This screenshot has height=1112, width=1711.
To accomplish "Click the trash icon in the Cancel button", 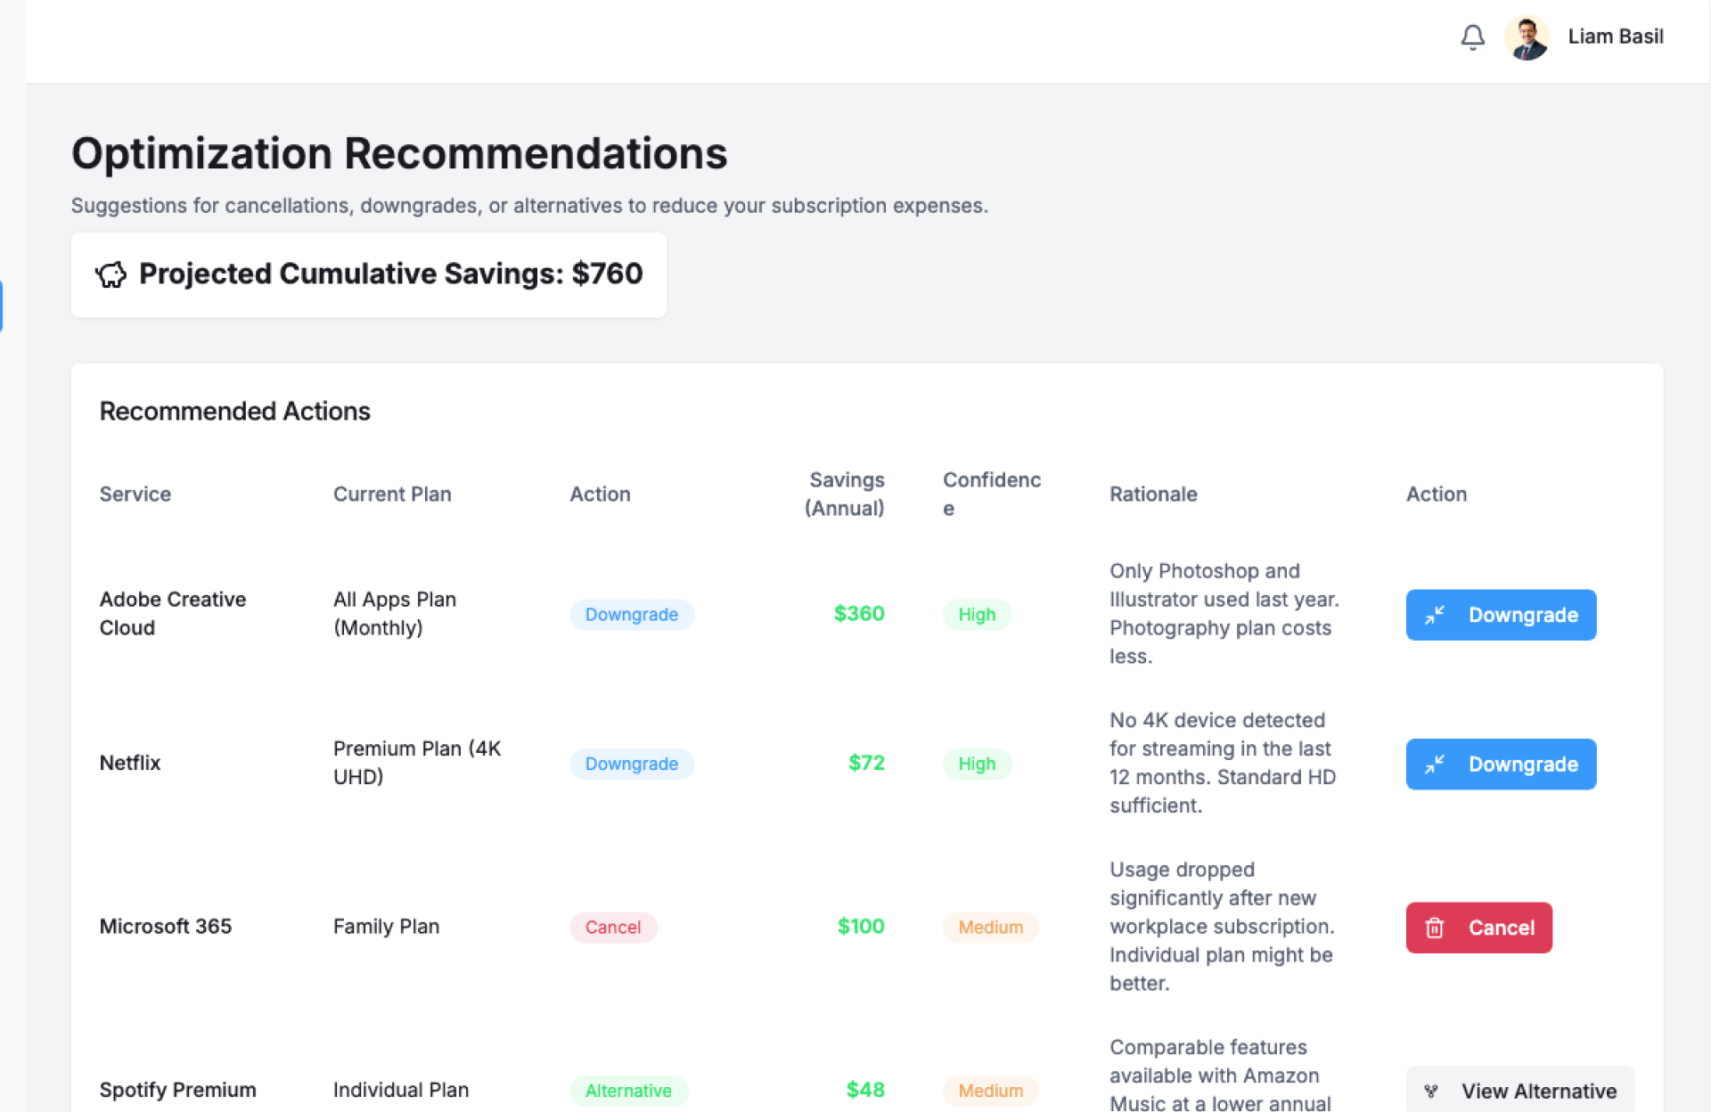I will click(1435, 928).
